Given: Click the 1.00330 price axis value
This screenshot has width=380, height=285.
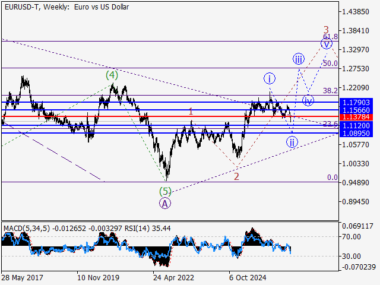Looking at the screenshot, I should [x=356, y=164].
